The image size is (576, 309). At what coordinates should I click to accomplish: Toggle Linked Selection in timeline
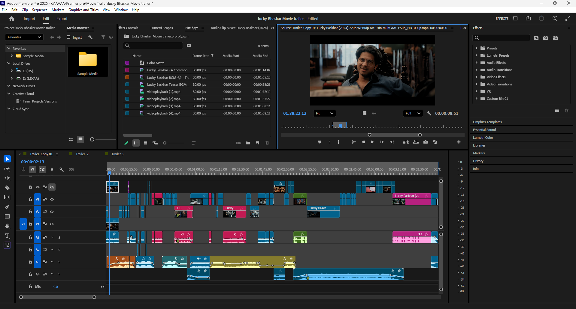pyautogui.click(x=42, y=170)
